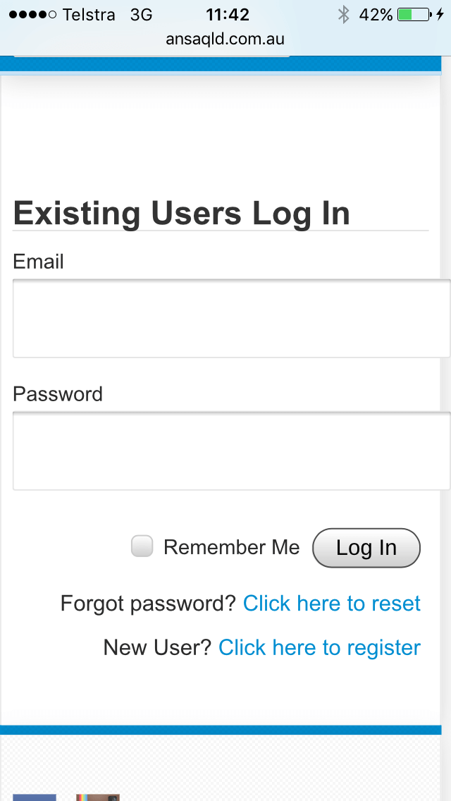The image size is (451, 801).
Task: Tick the Remember Me checkbox
Action: click(x=142, y=546)
